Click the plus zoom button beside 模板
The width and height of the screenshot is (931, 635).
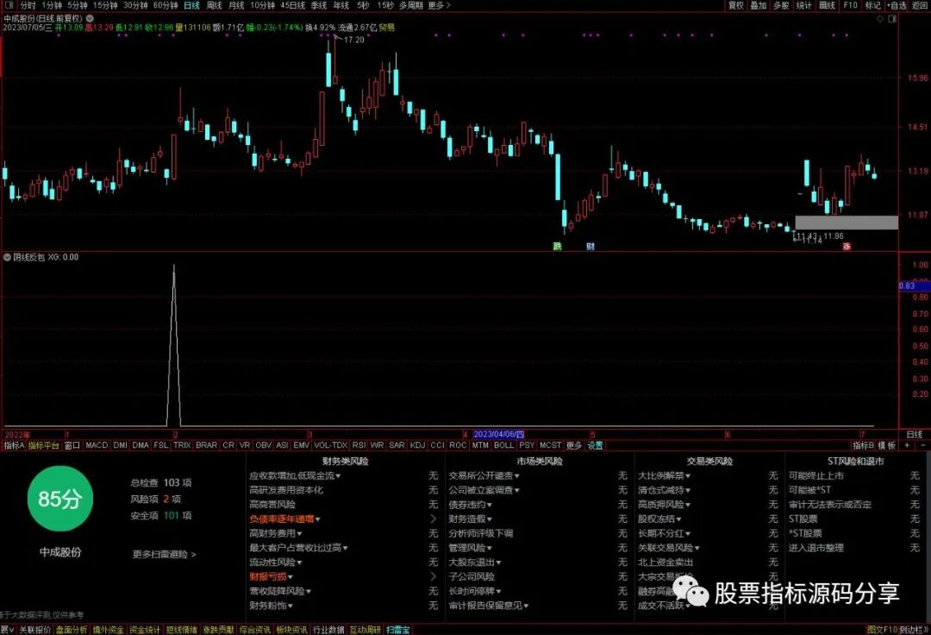coord(907,445)
